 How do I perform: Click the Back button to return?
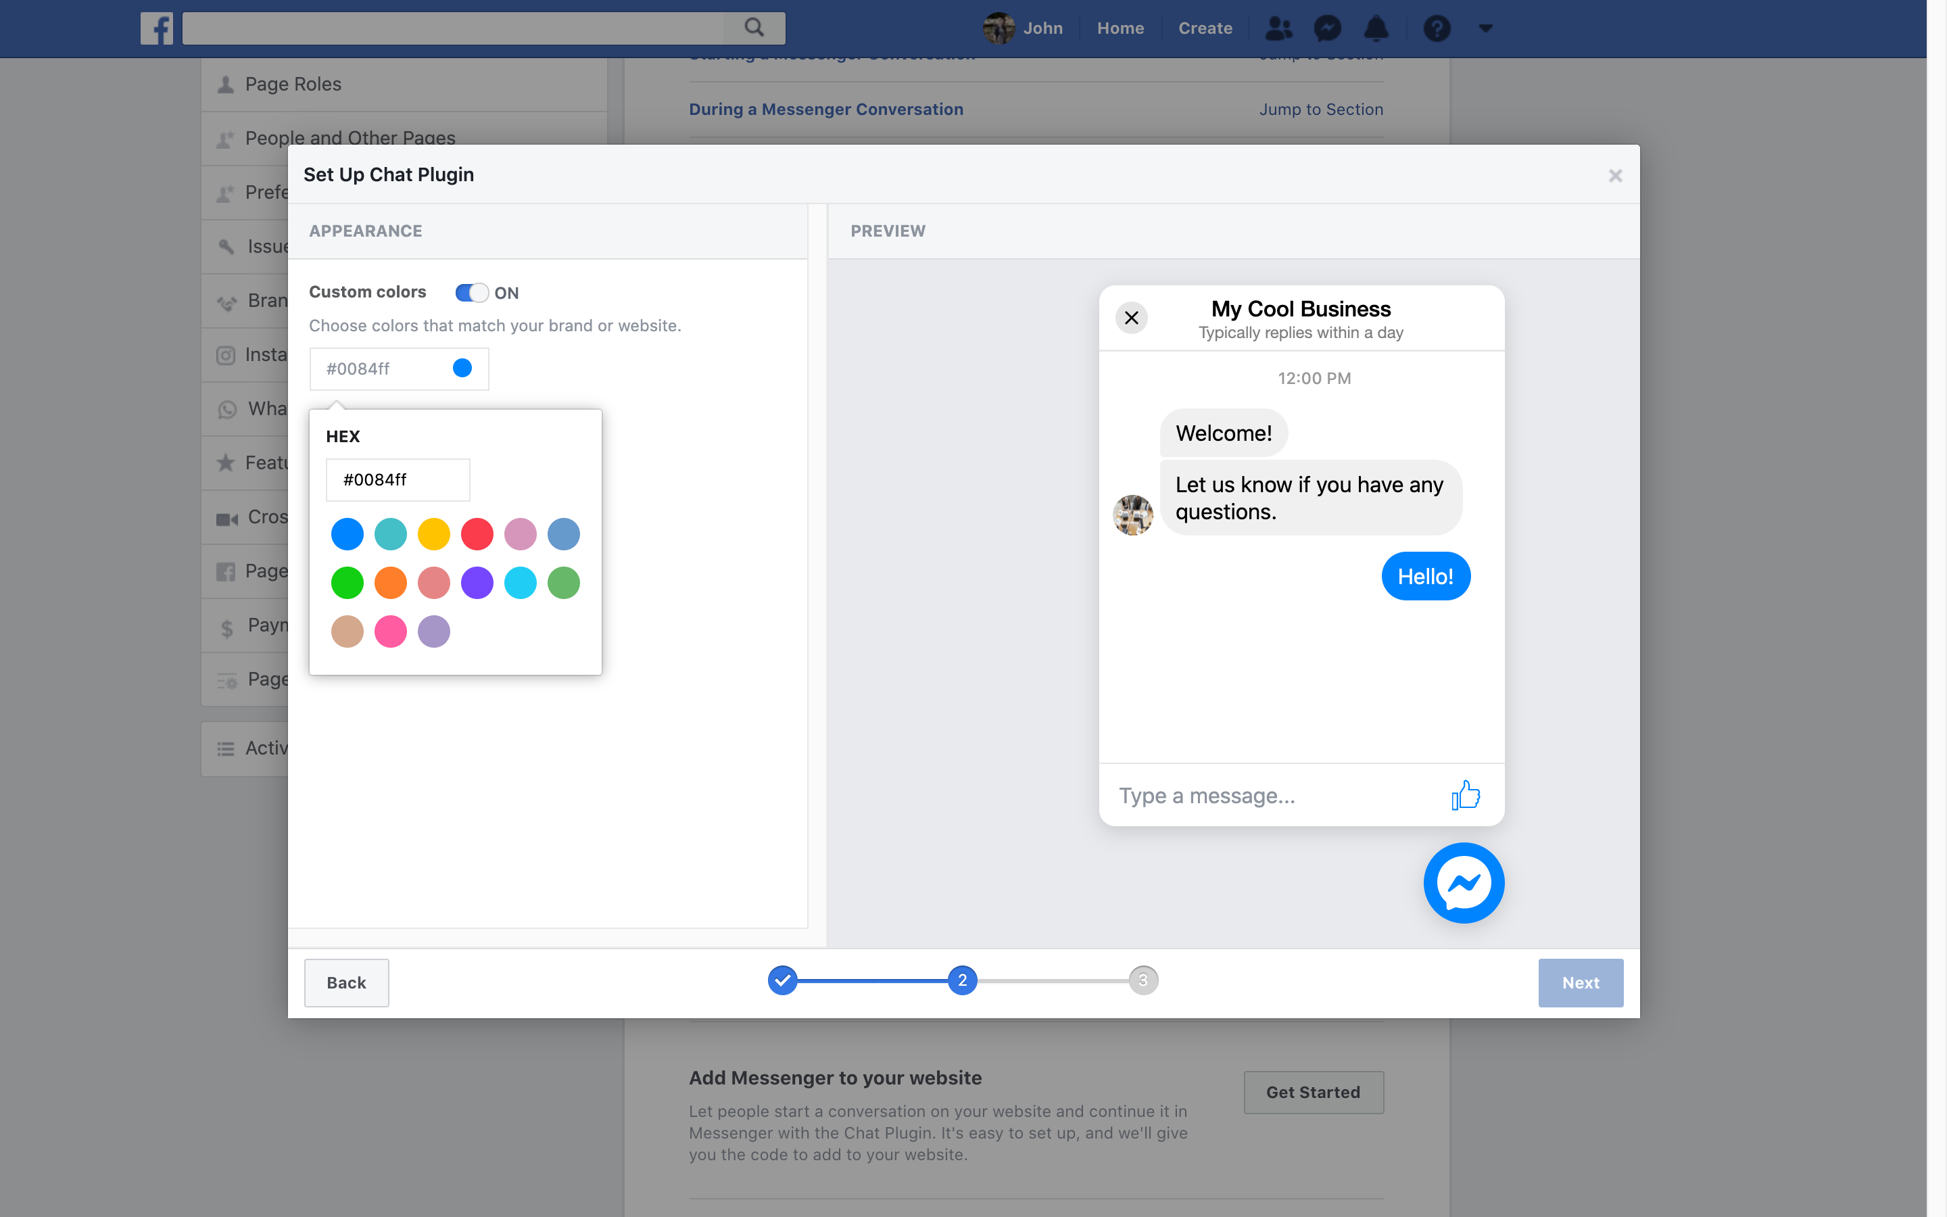click(x=346, y=982)
